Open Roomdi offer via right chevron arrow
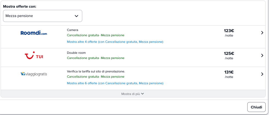 pos(262,33)
